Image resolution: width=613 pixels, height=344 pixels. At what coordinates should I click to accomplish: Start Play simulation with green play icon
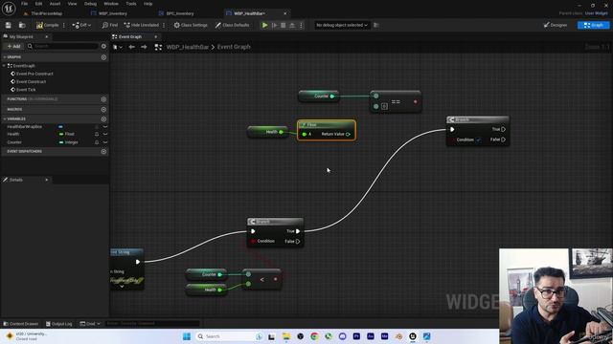point(264,25)
